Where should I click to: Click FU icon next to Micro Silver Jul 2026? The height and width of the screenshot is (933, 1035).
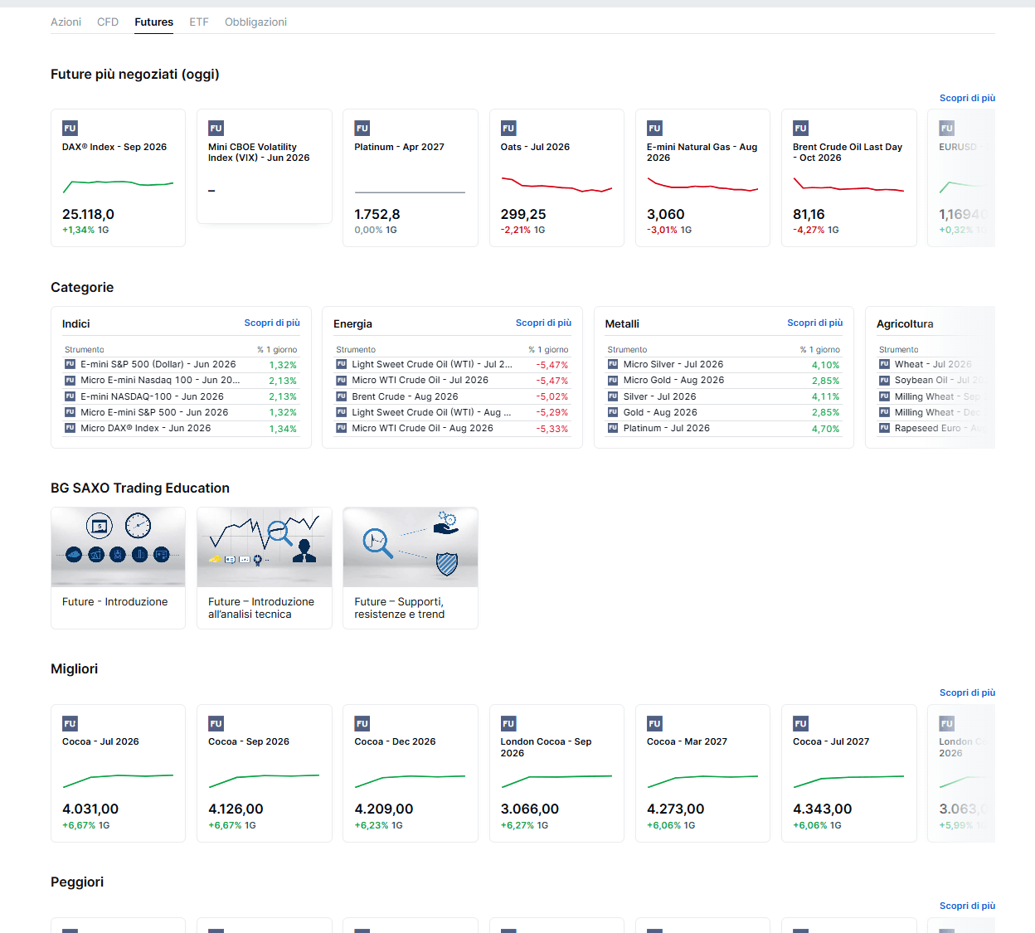coord(613,364)
